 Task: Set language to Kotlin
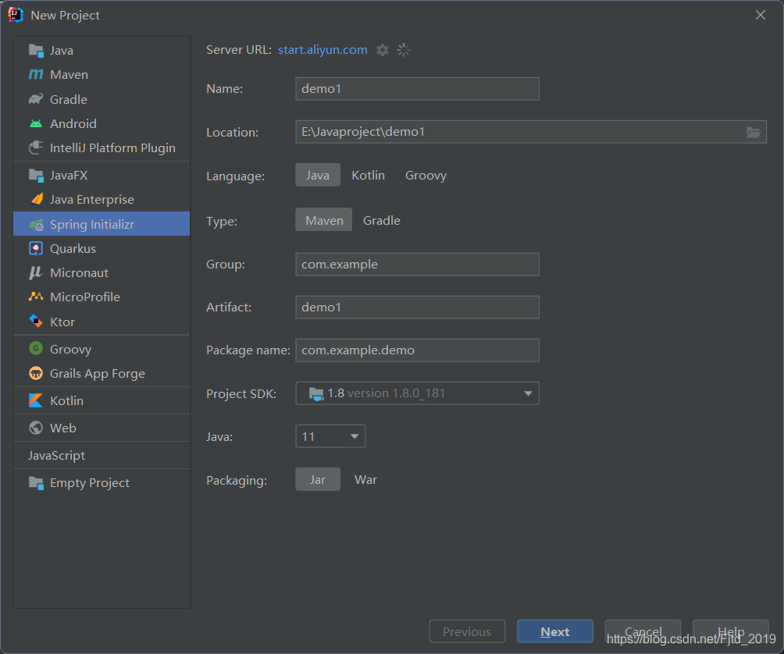(369, 176)
